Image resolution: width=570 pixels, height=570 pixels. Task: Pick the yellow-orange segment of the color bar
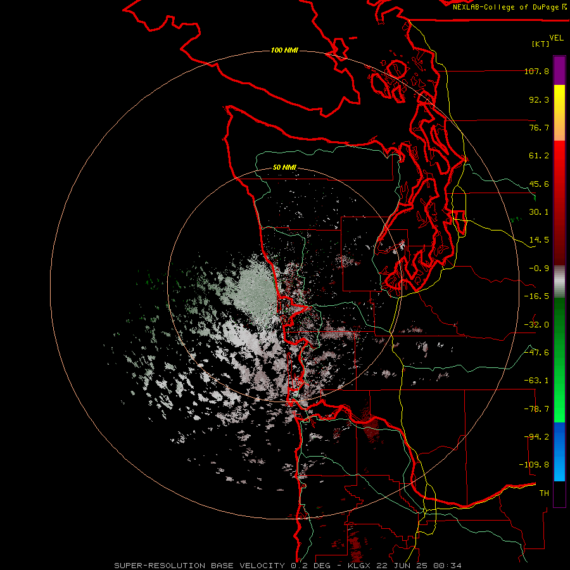(x=559, y=113)
